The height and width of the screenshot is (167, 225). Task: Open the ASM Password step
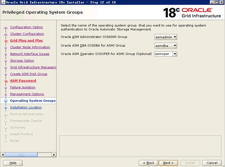pos(23,81)
